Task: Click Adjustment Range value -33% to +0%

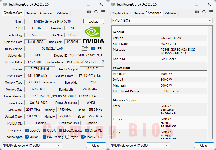Action: [x=170, y=91]
